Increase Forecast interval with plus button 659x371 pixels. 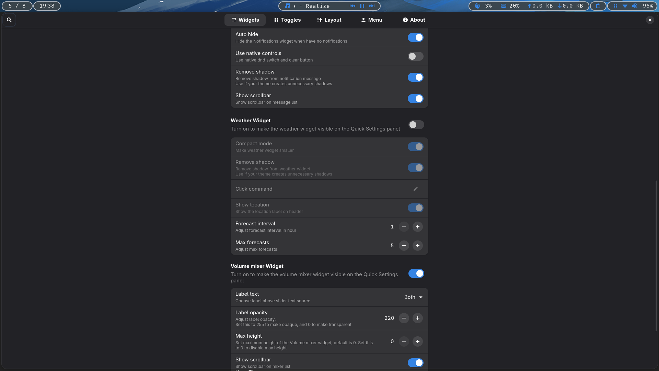417,227
